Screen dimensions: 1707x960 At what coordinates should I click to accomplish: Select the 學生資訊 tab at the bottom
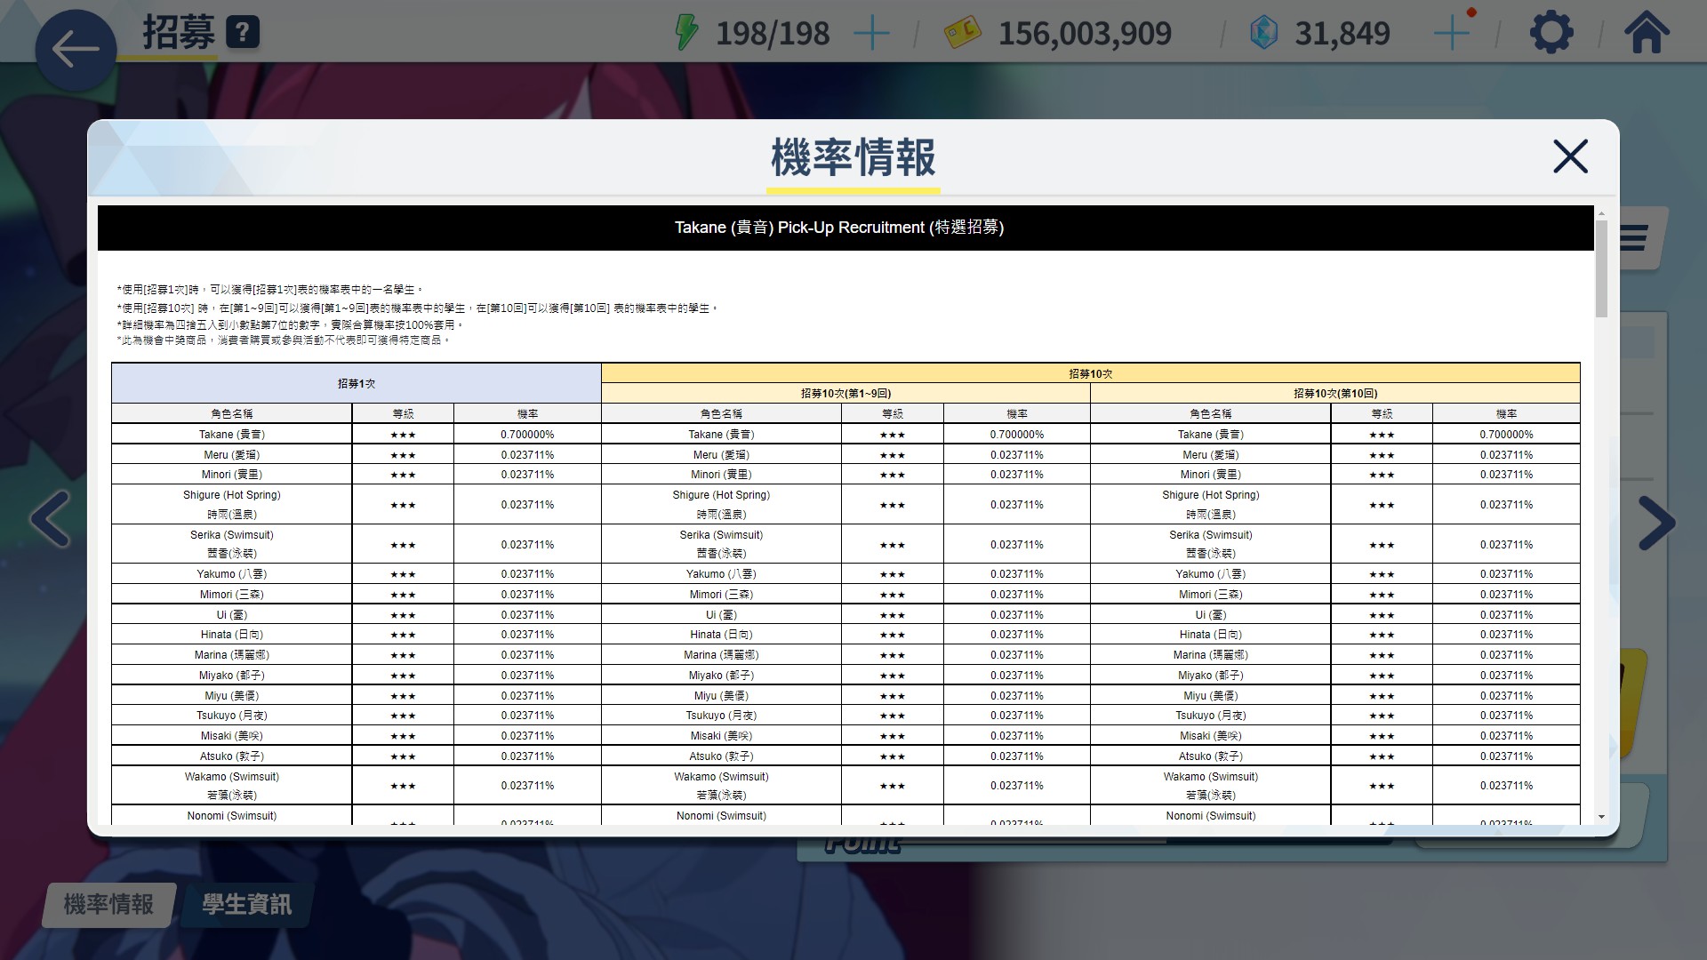(246, 905)
